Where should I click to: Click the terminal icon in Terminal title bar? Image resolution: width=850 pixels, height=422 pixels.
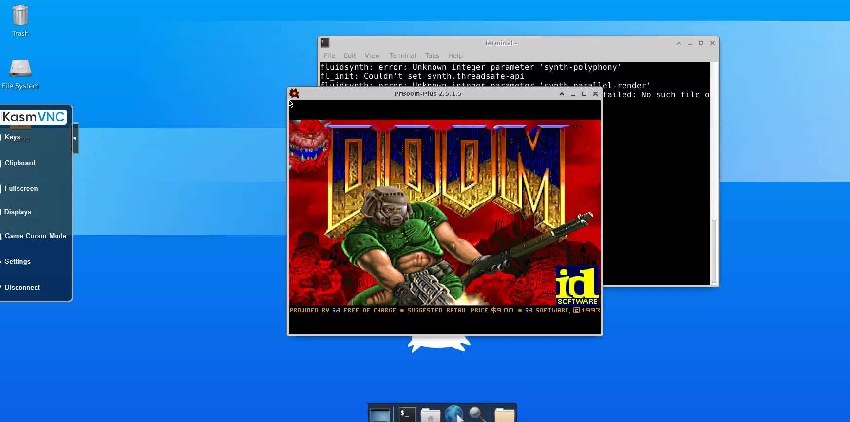pos(325,43)
